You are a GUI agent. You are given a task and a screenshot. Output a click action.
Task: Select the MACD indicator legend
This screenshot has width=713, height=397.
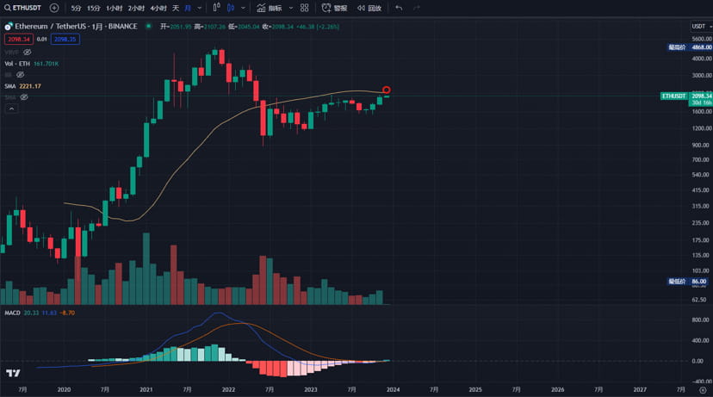click(x=40, y=313)
